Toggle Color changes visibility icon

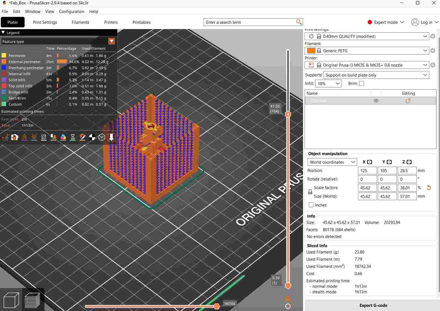[63, 137]
